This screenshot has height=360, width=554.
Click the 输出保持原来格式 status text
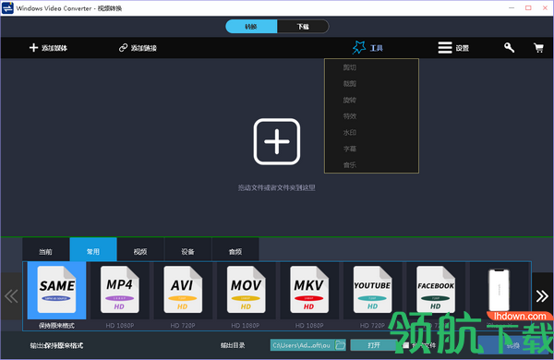point(56,345)
